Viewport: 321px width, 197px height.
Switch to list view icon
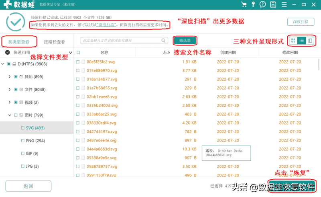[x=302, y=41]
